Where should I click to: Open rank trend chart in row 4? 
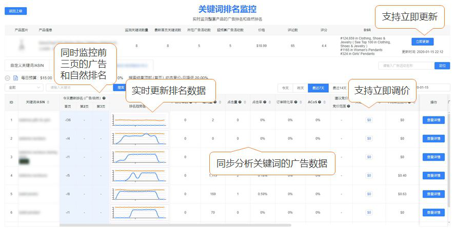click(x=140, y=176)
